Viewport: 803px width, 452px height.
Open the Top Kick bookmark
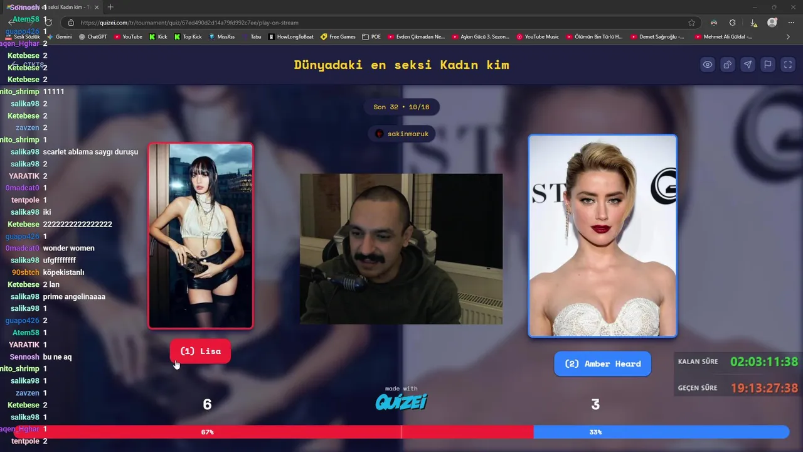188,37
